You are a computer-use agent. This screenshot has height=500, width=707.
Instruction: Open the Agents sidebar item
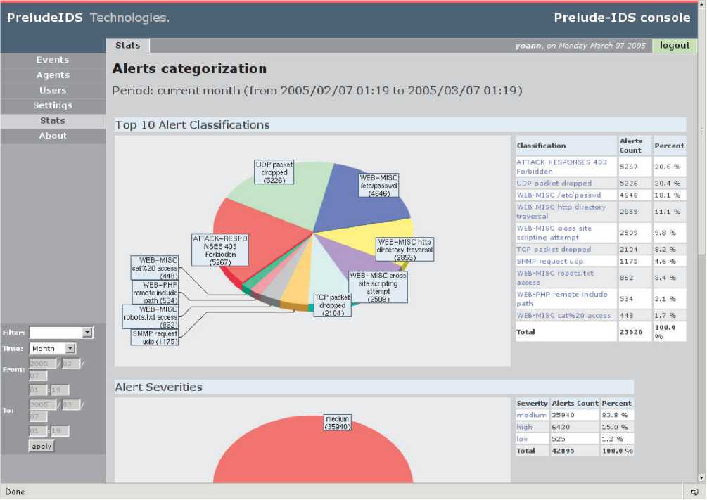click(x=53, y=75)
